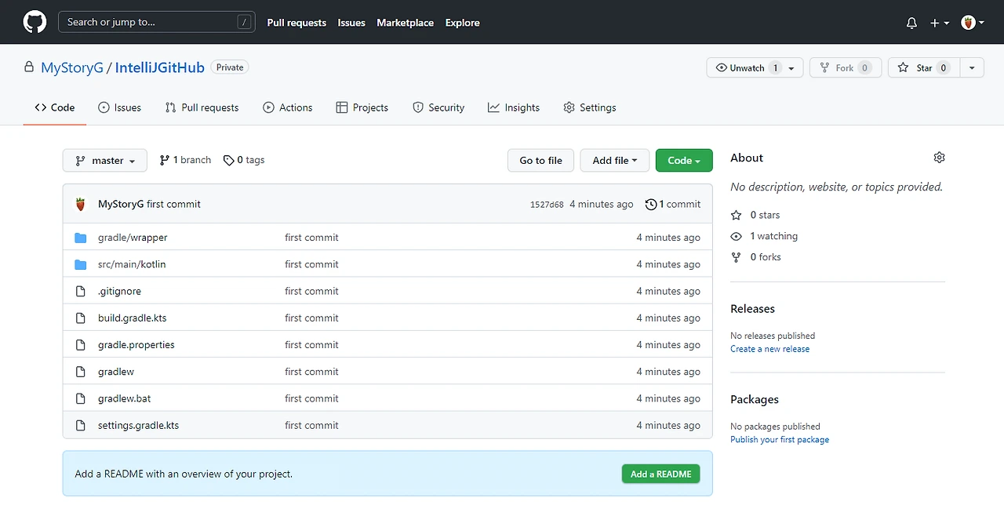Open the user avatar menu
1004x523 pixels.
(973, 23)
